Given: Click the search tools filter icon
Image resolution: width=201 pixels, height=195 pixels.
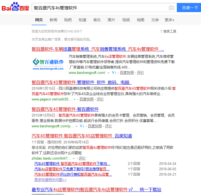Looking at the screenshot, I should pos(161,31).
